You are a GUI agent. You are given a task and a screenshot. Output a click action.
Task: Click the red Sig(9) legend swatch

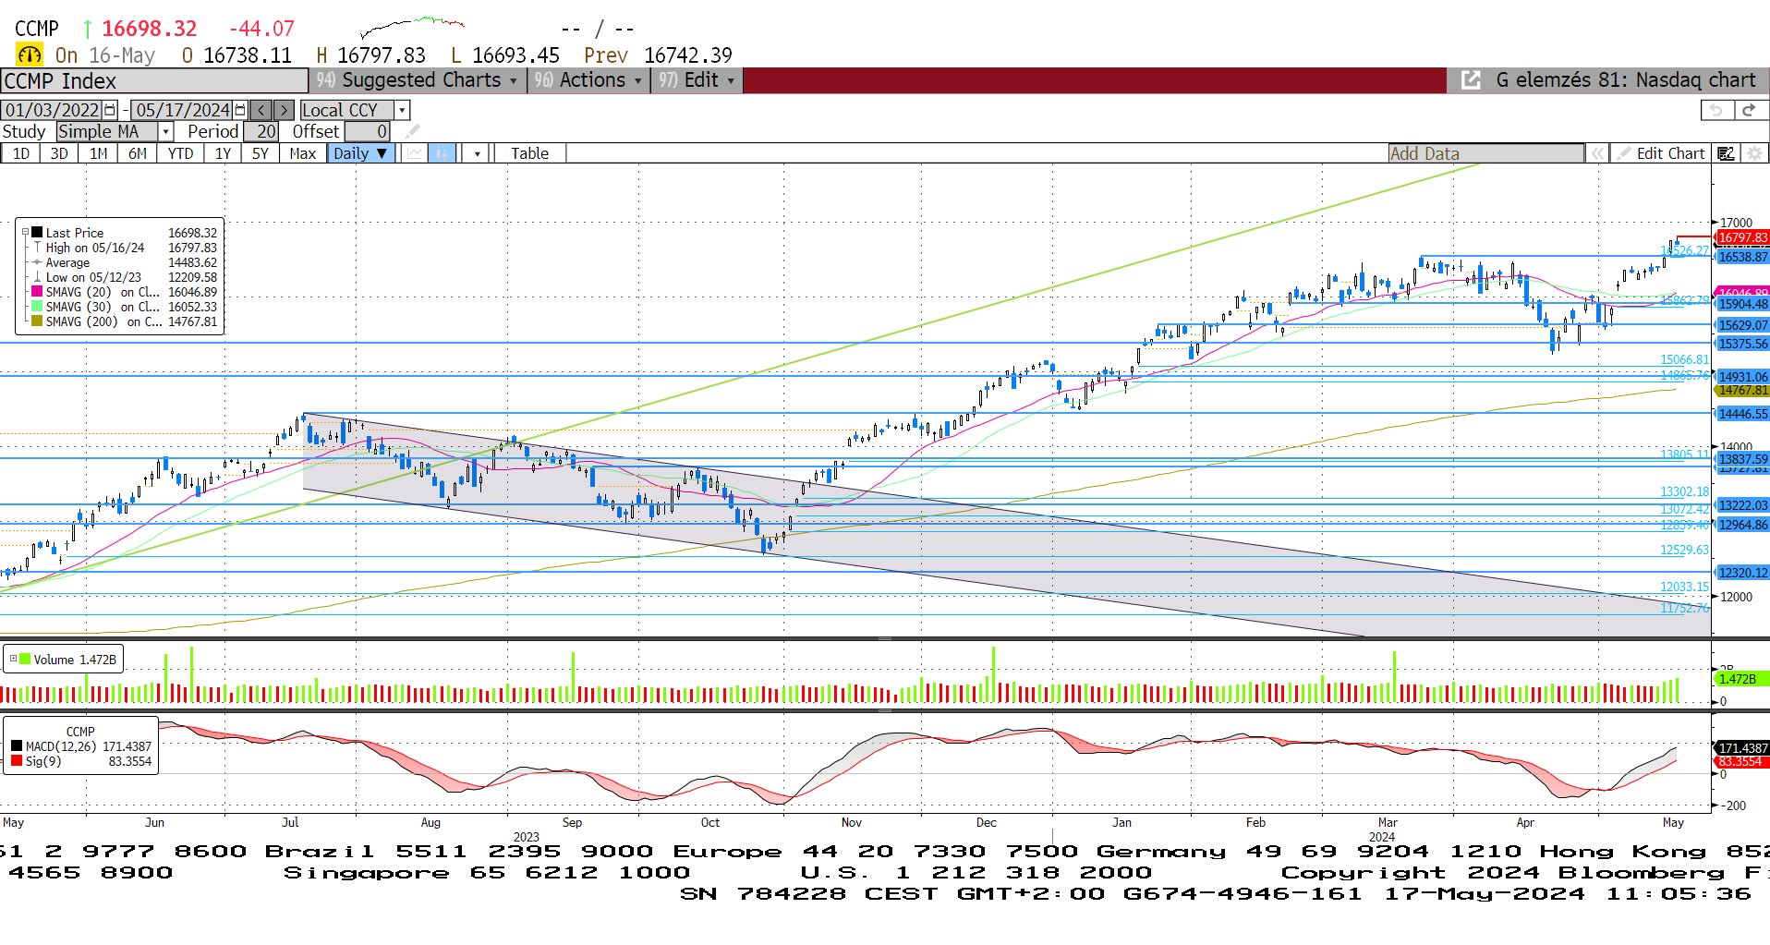[17, 761]
